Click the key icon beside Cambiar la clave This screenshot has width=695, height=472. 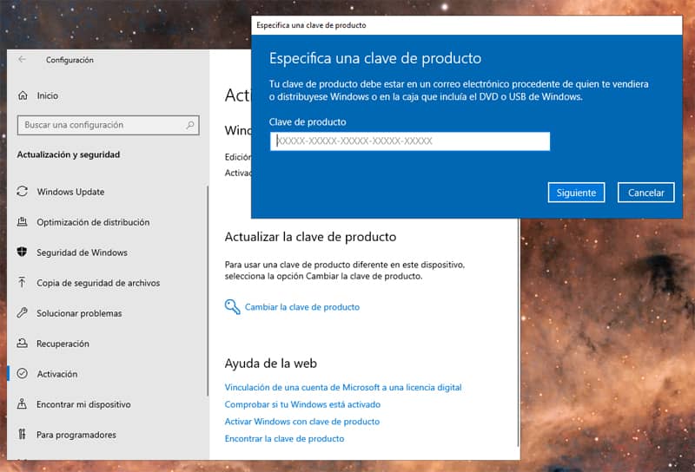click(x=232, y=306)
